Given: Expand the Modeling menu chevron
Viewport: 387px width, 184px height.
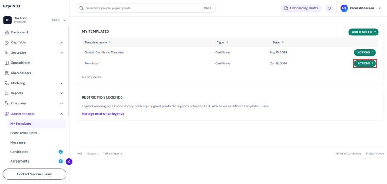Looking at the screenshot, I should pyautogui.click(x=61, y=83).
